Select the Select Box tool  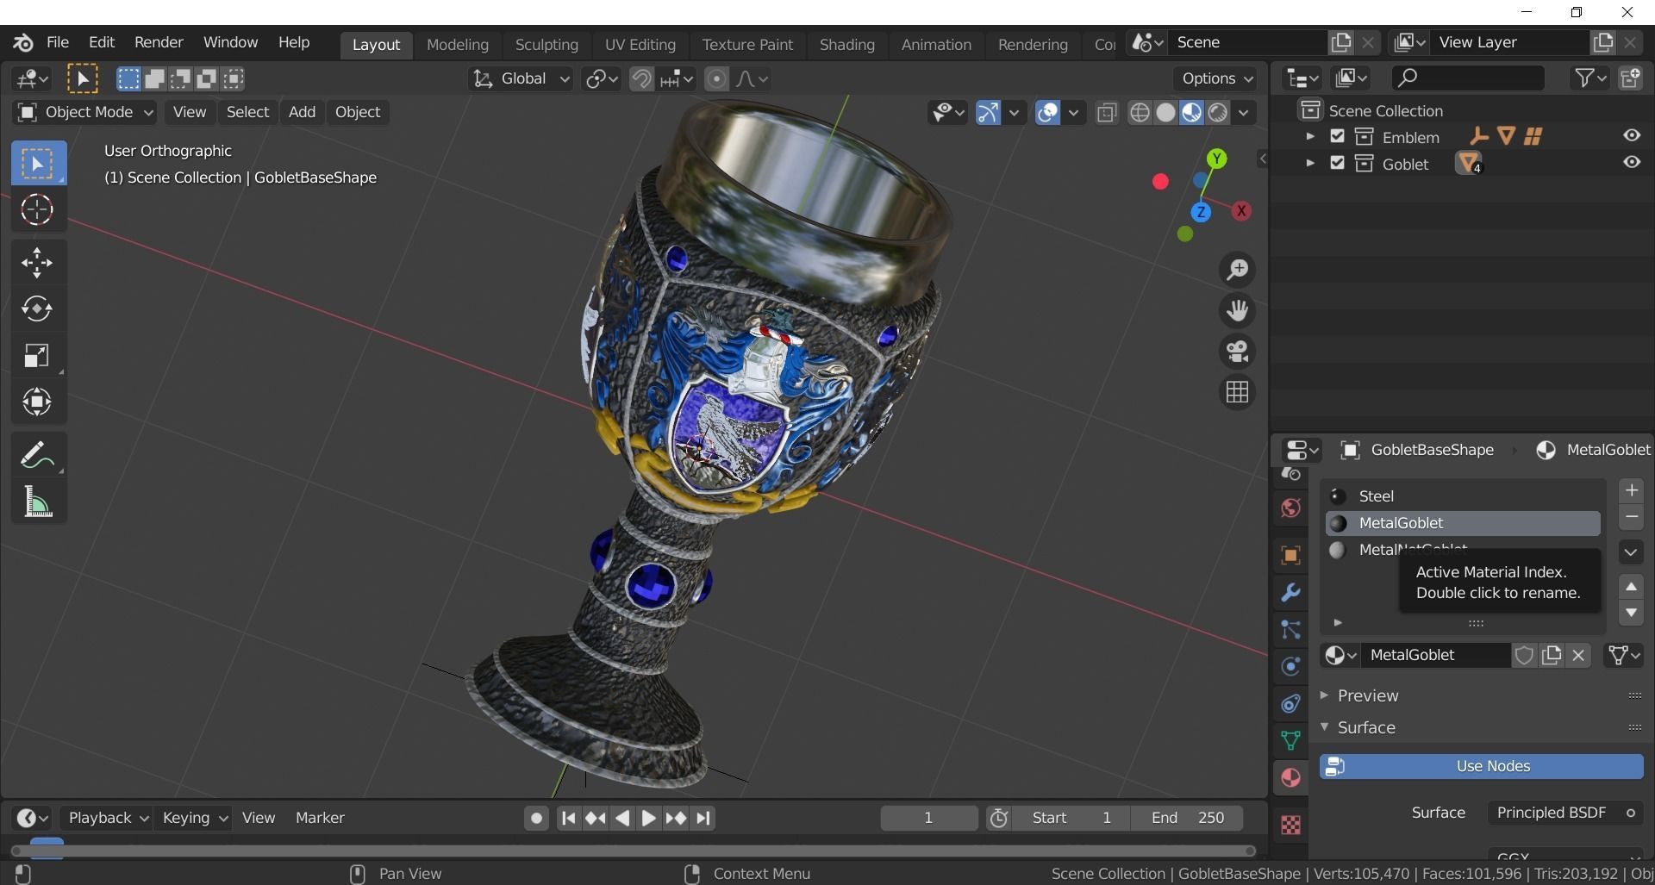click(38, 163)
